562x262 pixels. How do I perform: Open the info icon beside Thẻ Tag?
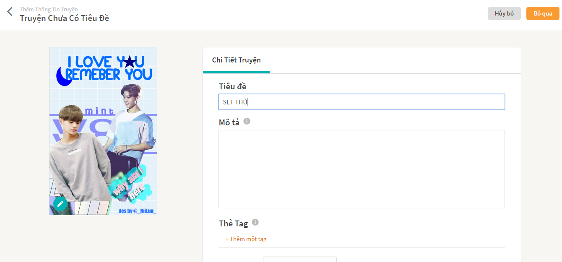tap(255, 222)
